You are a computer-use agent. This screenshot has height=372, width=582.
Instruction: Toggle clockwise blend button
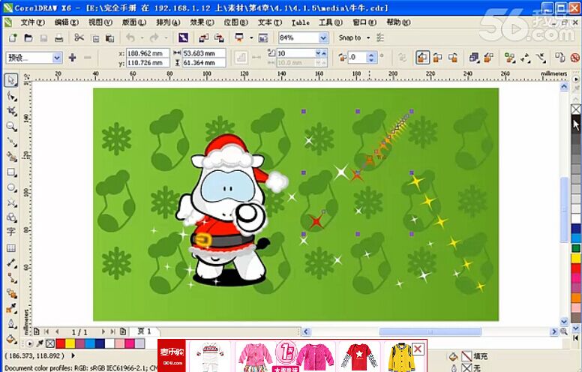point(437,58)
